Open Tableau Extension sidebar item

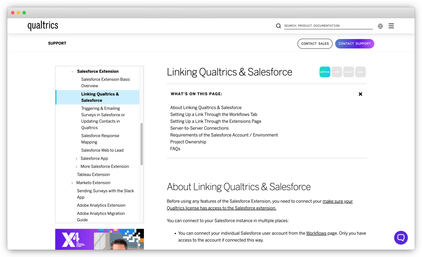[93, 175]
